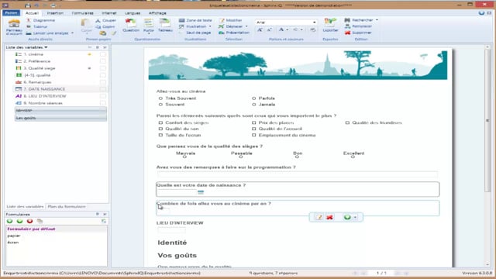Click the Coller paste button

click(x=86, y=26)
